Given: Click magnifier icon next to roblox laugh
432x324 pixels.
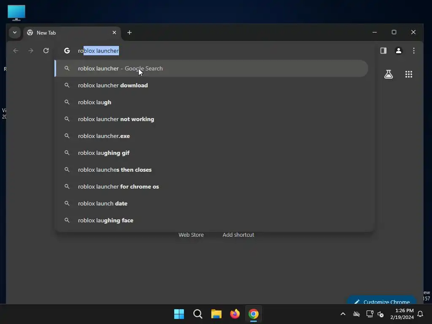Looking at the screenshot, I should point(67,102).
